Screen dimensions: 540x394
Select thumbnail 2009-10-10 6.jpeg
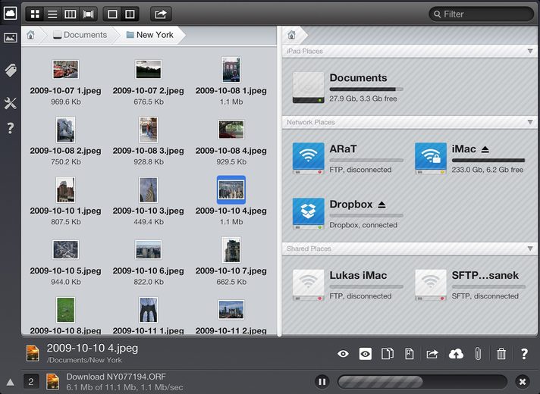(148, 250)
